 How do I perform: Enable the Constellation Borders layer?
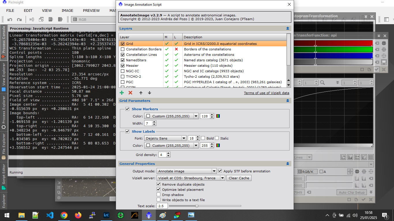(x=123, y=49)
